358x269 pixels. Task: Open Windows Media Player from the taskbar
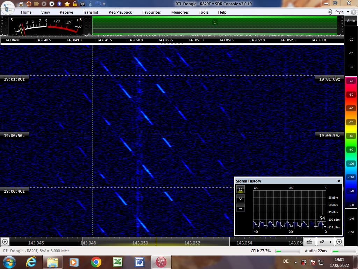[74, 262]
